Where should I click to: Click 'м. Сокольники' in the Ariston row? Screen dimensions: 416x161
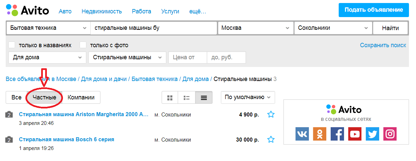click(173, 114)
